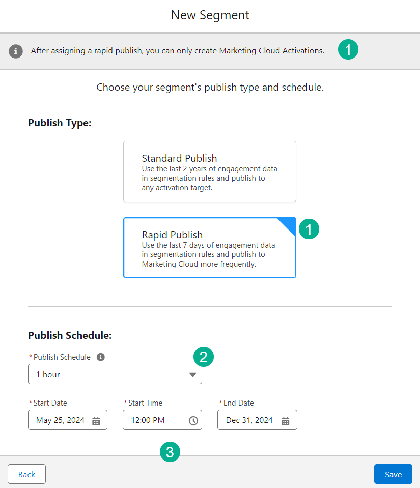Click the Save button
Image resolution: width=420 pixels, height=488 pixels.
tap(393, 474)
